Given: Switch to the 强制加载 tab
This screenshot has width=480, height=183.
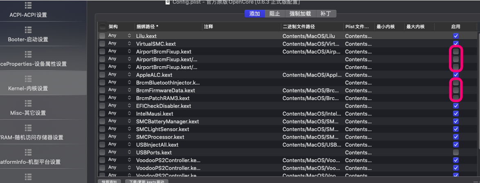Looking at the screenshot, I should [x=301, y=13].
